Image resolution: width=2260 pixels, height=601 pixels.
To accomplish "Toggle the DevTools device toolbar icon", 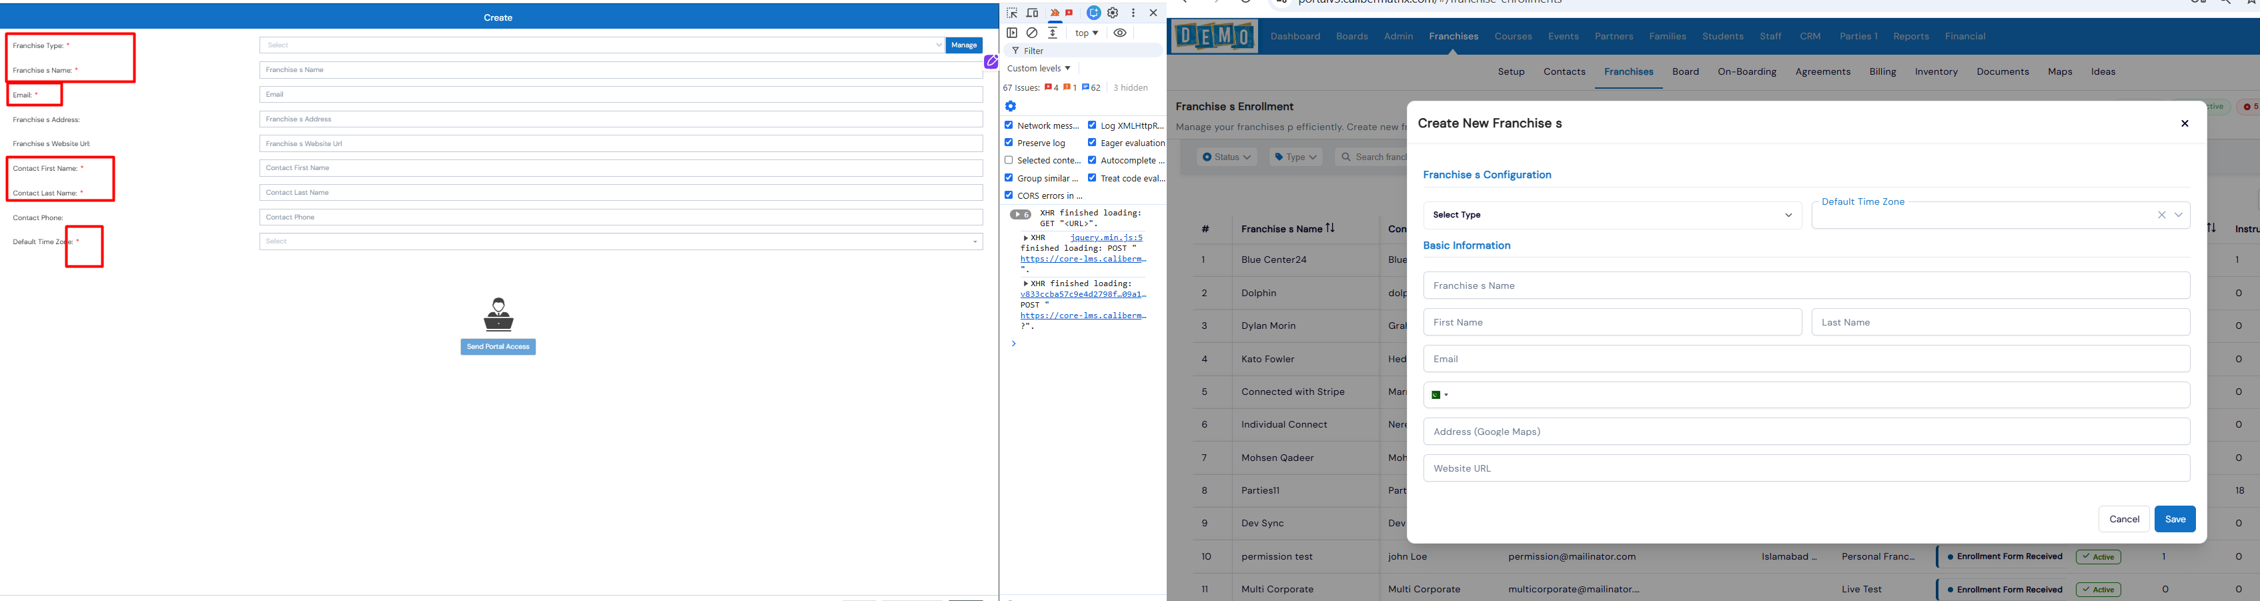I will click(x=1033, y=13).
